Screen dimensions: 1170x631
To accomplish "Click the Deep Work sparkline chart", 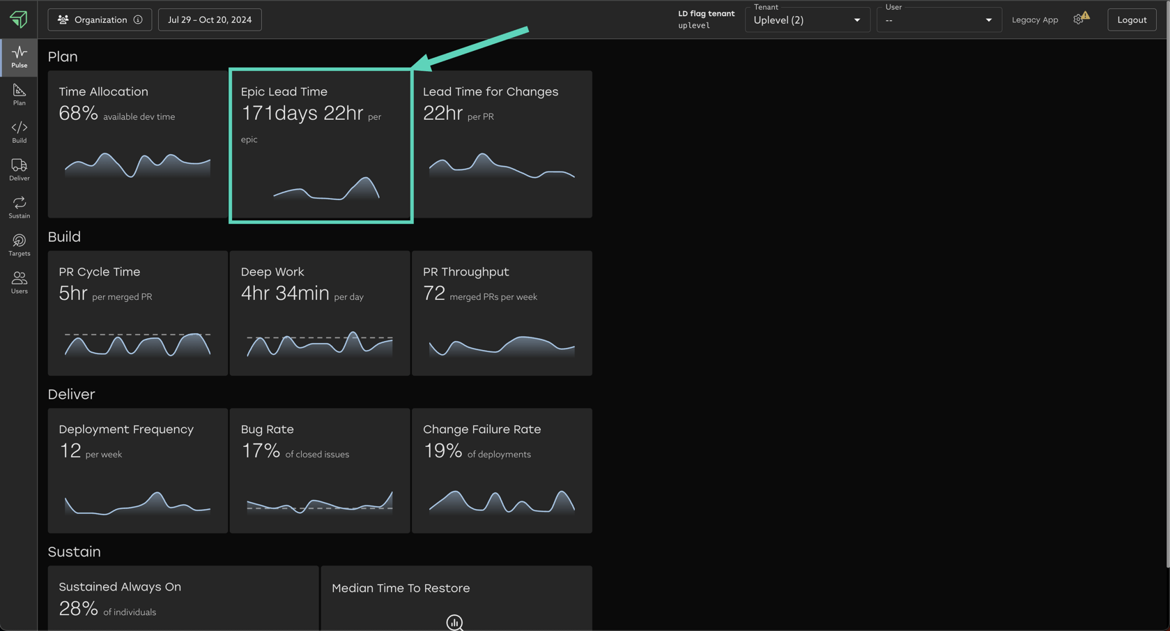I will 319,344.
